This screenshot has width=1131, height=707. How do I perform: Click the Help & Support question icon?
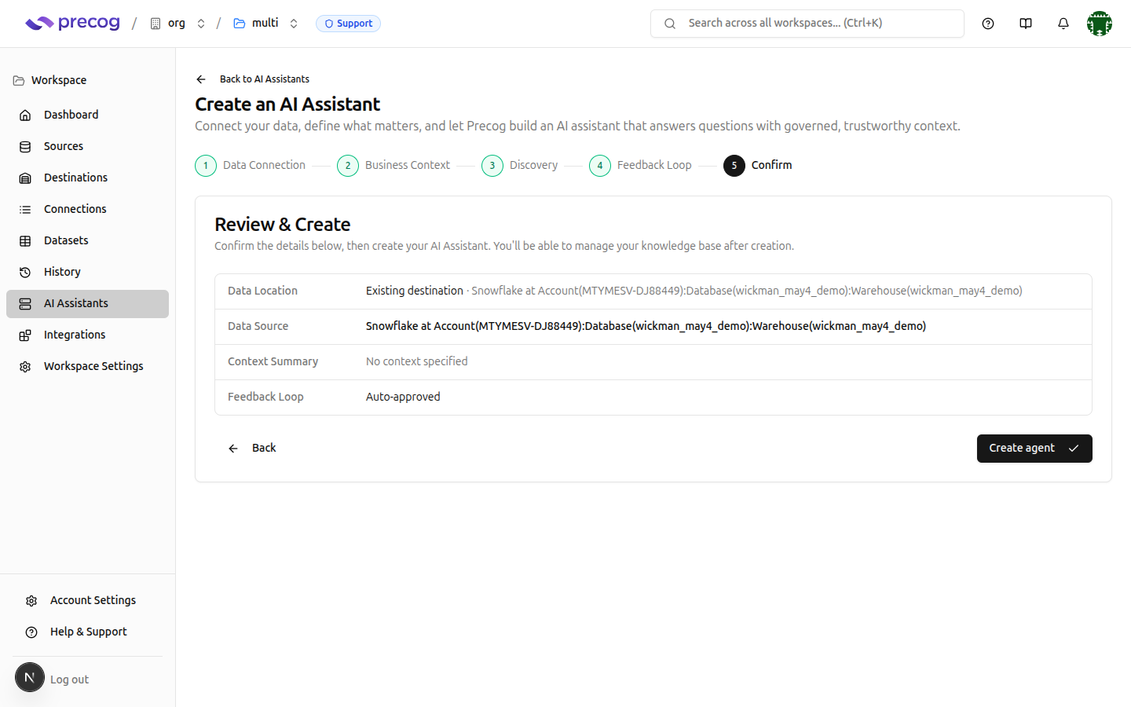[31, 632]
